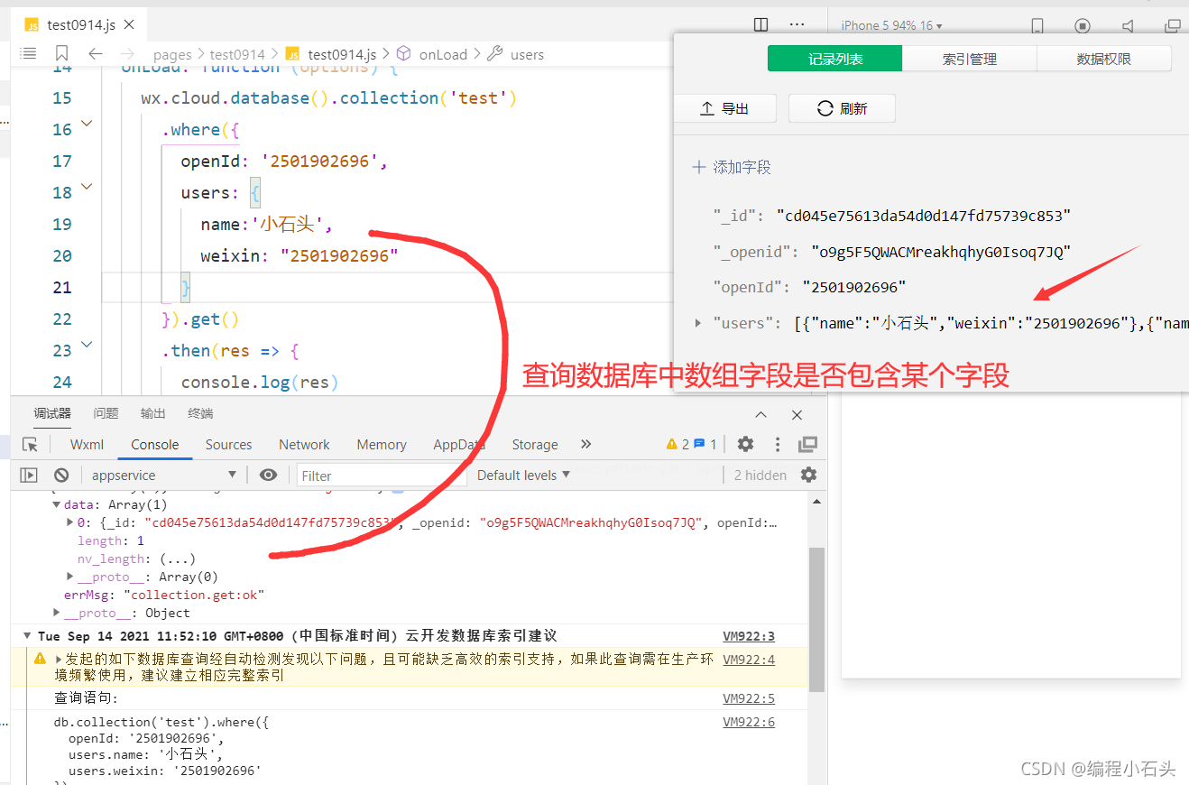Switch to the Network tab in the debugger
The width and height of the screenshot is (1189, 785).
point(303,444)
